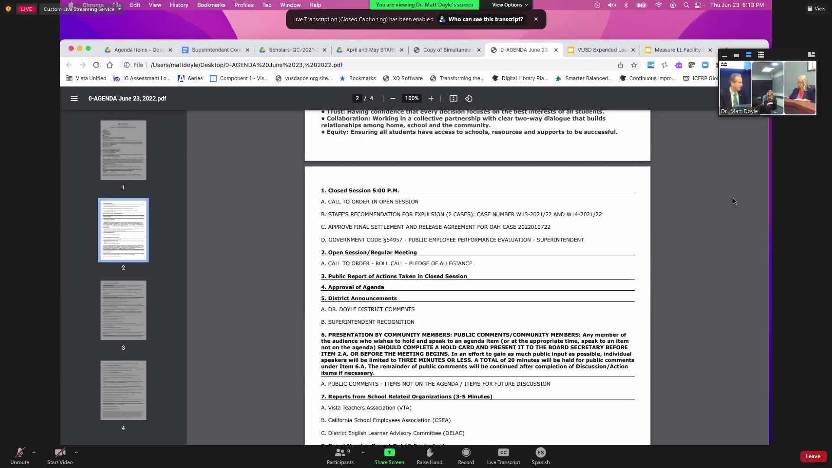Click the fit to page icon
This screenshot has height=468, width=832.
click(453, 98)
